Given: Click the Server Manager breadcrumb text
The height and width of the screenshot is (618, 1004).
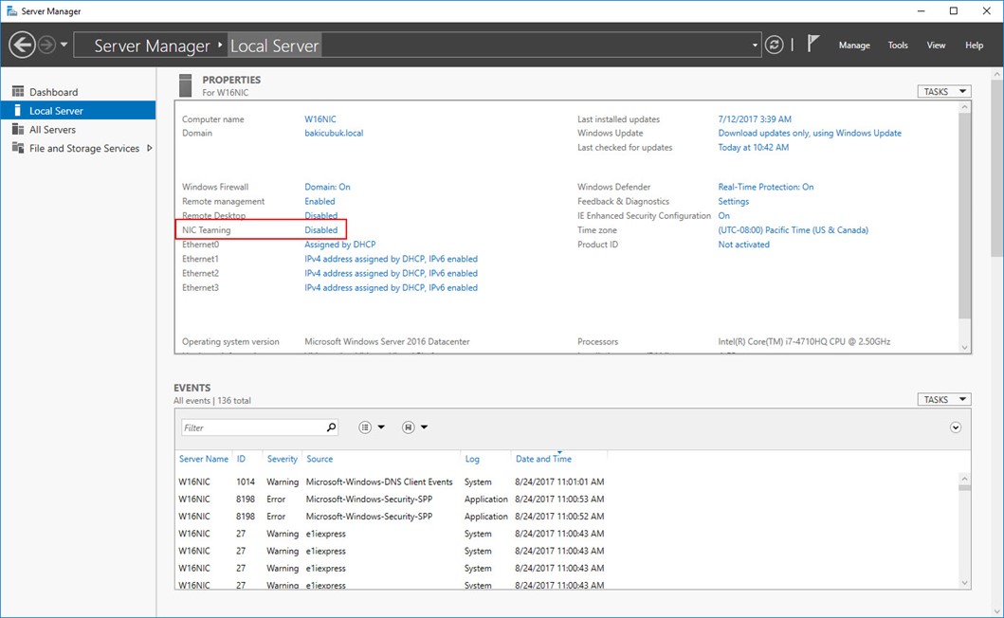Looking at the screenshot, I should [152, 46].
